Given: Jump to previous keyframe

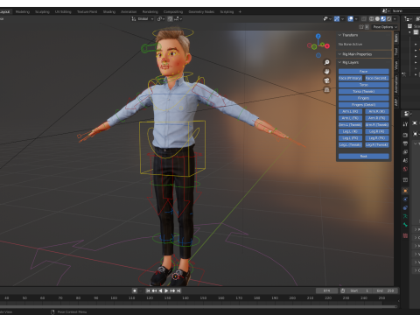Looking at the screenshot, I should [x=154, y=290].
